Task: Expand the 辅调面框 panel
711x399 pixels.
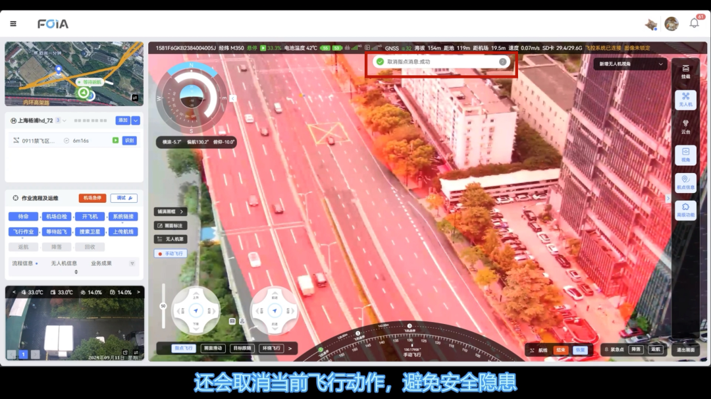Action: click(x=171, y=211)
